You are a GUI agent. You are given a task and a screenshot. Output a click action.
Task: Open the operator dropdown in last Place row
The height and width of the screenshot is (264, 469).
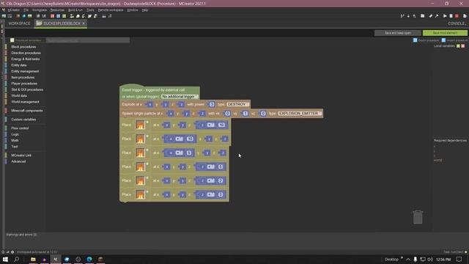[x=211, y=194]
